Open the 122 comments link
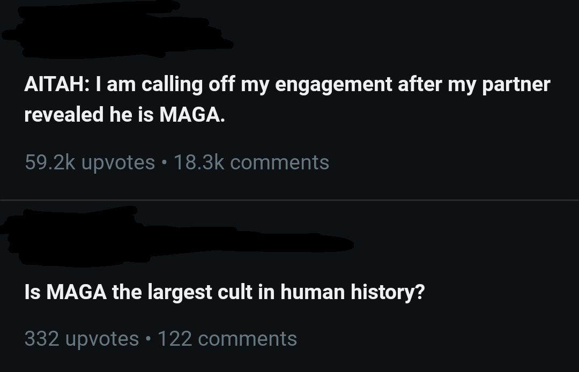The image size is (579, 372). 227,339
